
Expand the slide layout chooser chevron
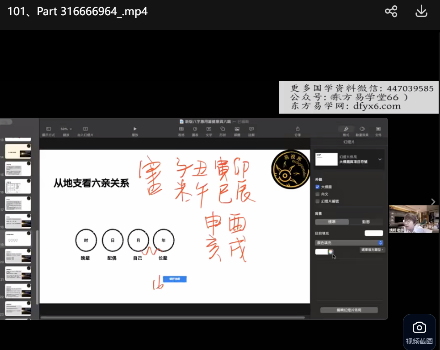coord(380,159)
